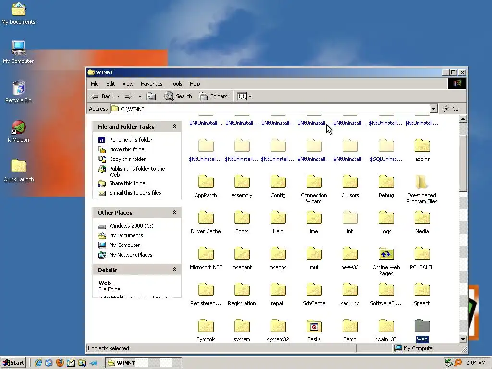Open the Edit menu
The image size is (492, 369).
pyautogui.click(x=111, y=84)
